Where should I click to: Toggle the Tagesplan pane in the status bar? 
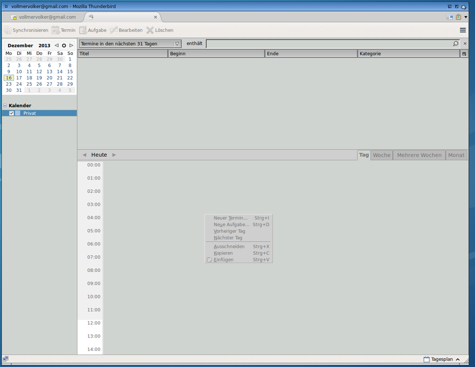(442, 359)
